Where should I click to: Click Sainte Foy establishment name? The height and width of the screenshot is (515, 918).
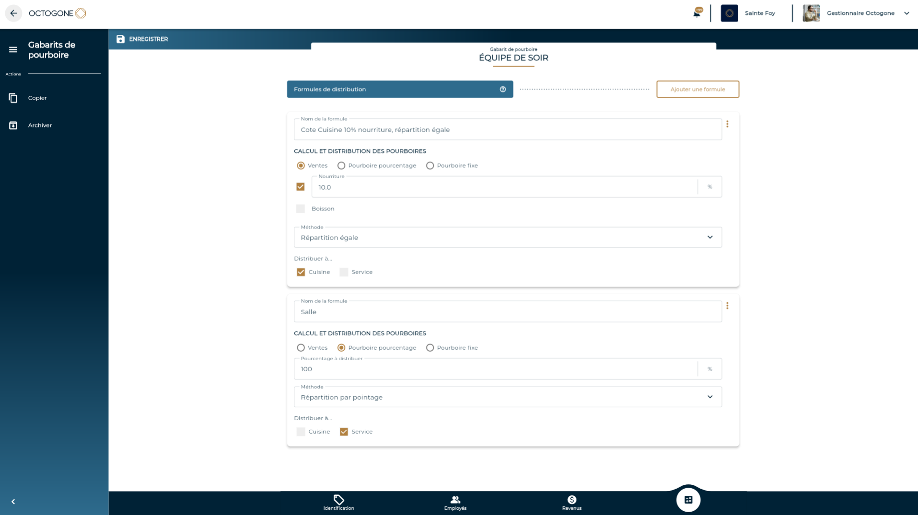760,13
